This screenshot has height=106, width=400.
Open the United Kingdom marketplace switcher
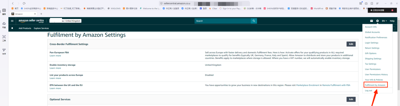(x=65, y=21)
